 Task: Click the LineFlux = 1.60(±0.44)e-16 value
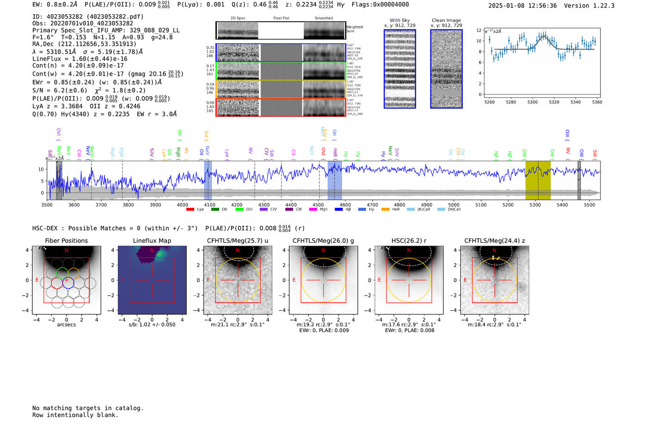[x=80, y=59]
